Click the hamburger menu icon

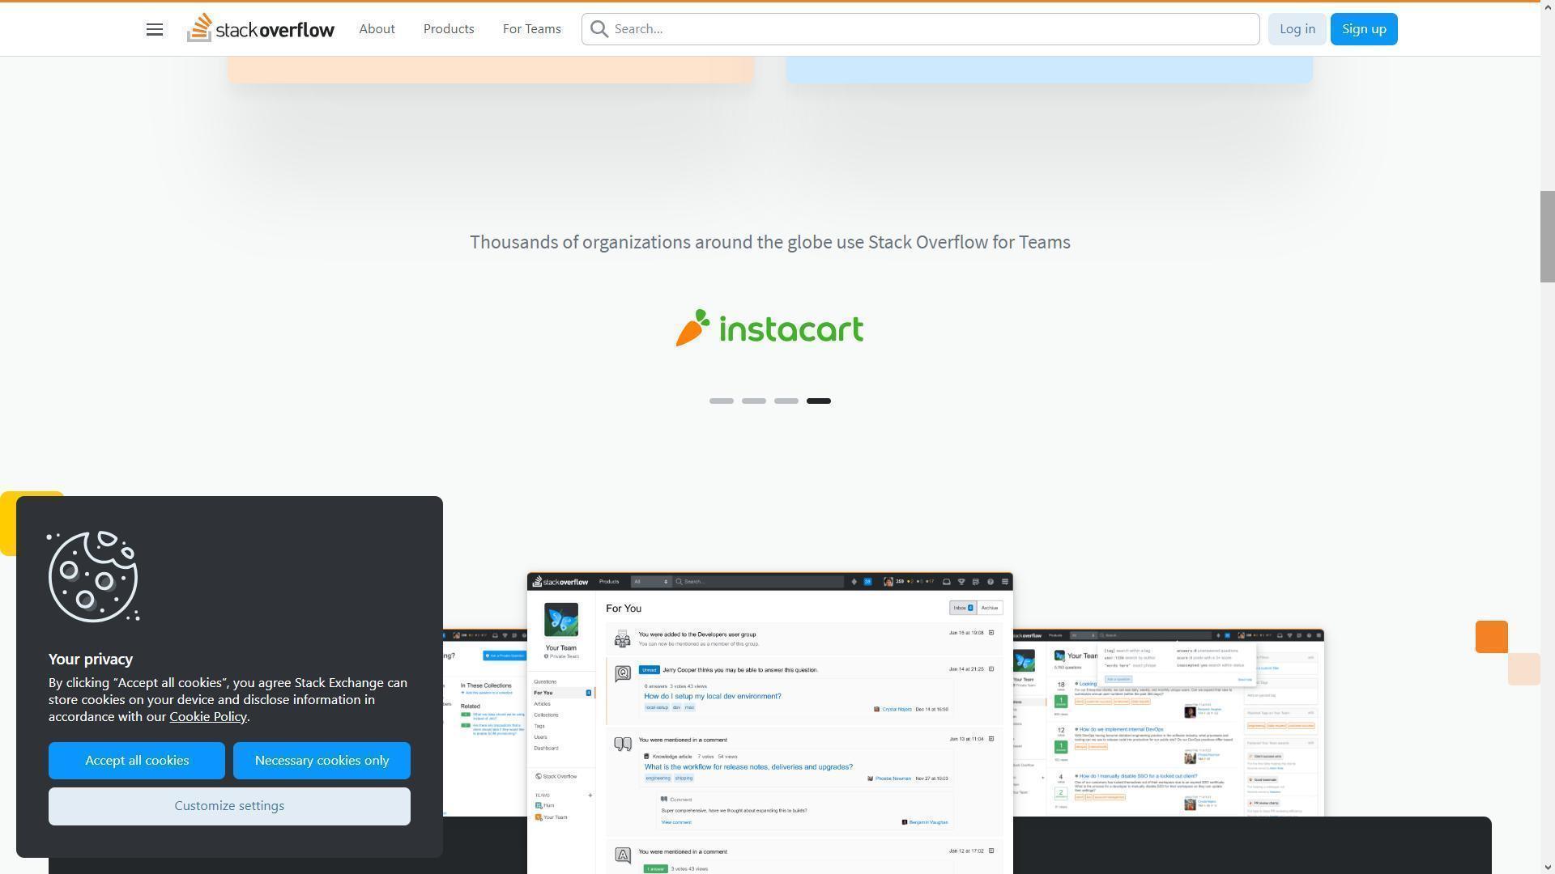click(x=154, y=29)
